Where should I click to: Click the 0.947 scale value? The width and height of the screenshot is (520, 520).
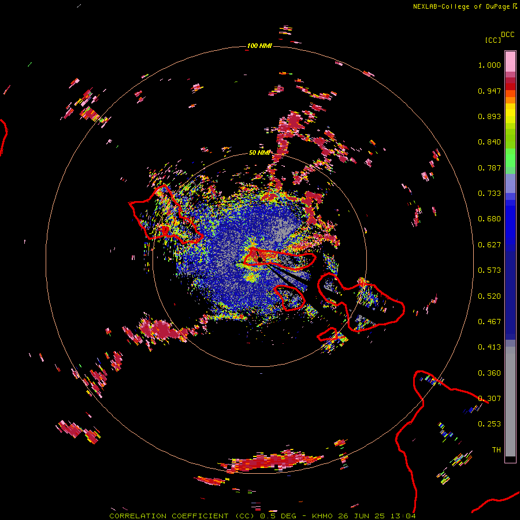coord(489,91)
